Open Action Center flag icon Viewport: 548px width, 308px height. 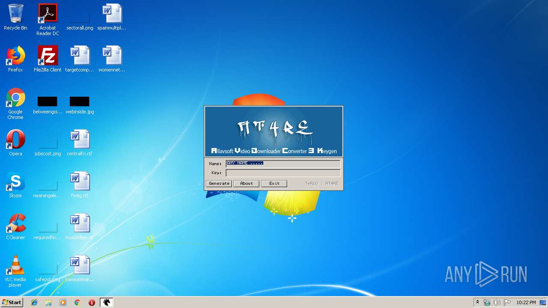[x=507, y=302]
